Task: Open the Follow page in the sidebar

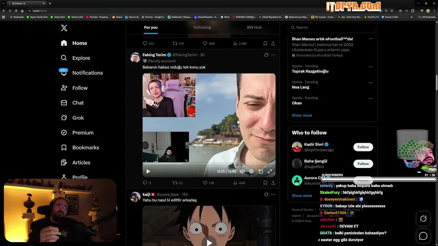Action: coord(74,88)
